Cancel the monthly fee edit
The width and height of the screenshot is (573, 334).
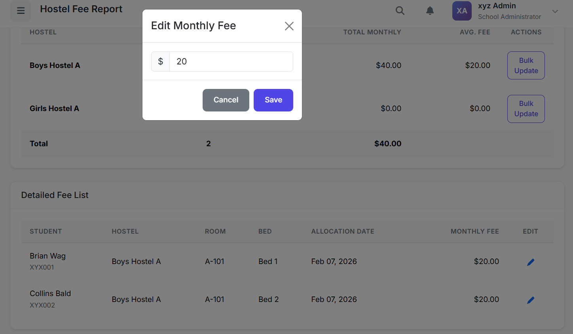tap(226, 100)
